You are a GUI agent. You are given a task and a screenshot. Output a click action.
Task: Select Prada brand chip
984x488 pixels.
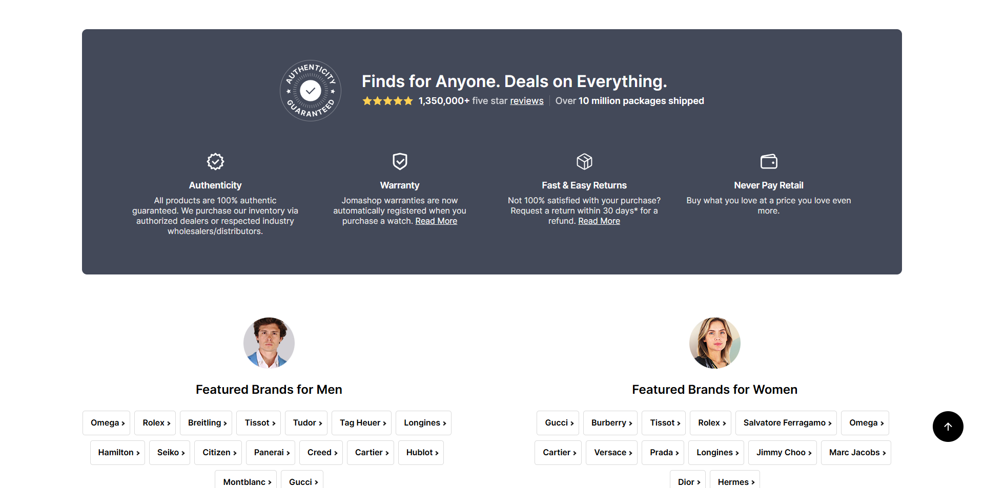point(663,453)
